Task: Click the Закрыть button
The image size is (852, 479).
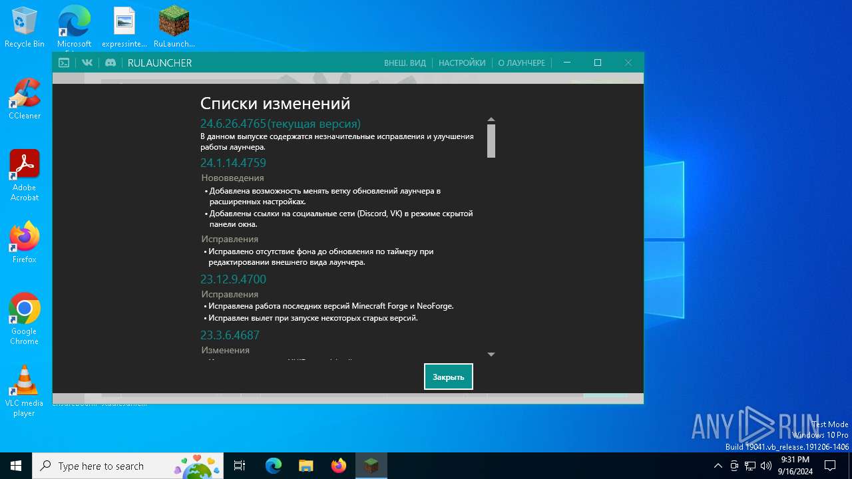Action: click(449, 377)
